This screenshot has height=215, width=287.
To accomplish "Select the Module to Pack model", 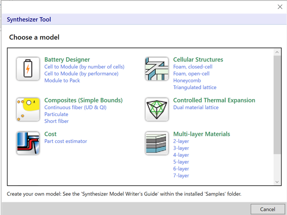I will (x=62, y=81).
